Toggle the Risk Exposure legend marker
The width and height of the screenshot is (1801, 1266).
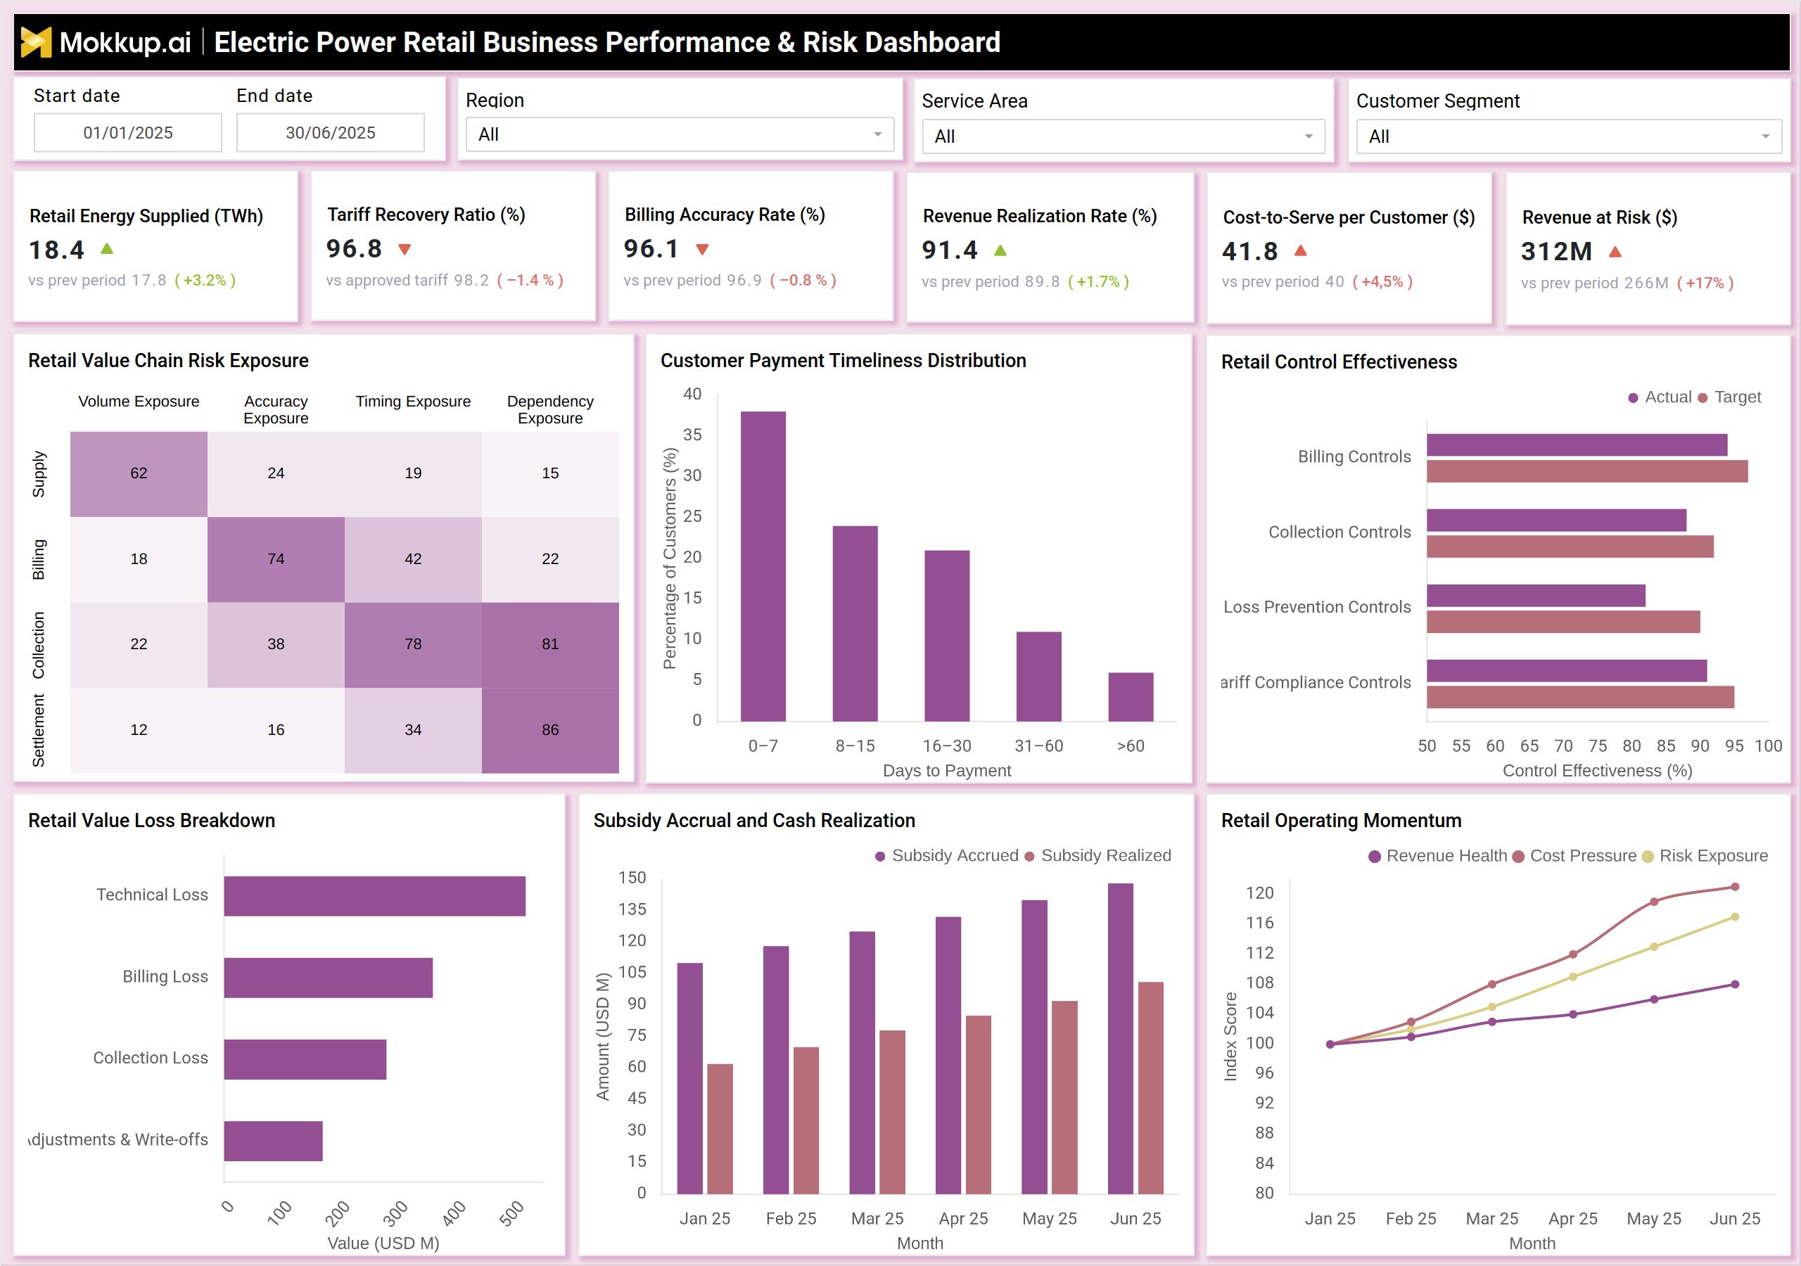(x=1647, y=857)
